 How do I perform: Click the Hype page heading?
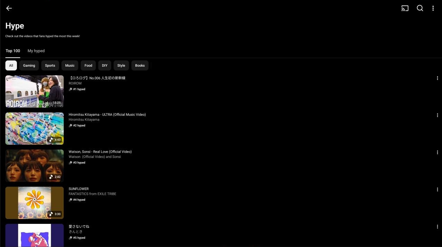coord(15,26)
